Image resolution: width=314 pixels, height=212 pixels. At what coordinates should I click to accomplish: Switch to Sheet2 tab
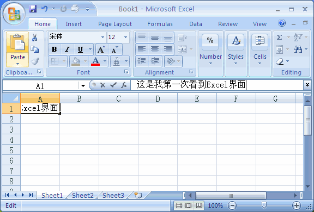click(83, 196)
